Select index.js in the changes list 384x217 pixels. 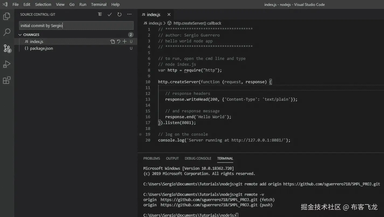coord(76,41)
